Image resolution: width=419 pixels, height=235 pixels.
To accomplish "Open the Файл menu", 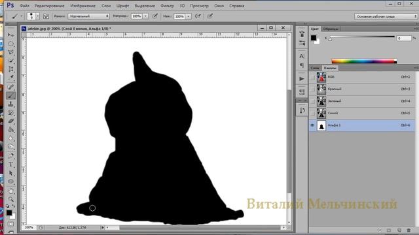I will [x=25, y=6].
